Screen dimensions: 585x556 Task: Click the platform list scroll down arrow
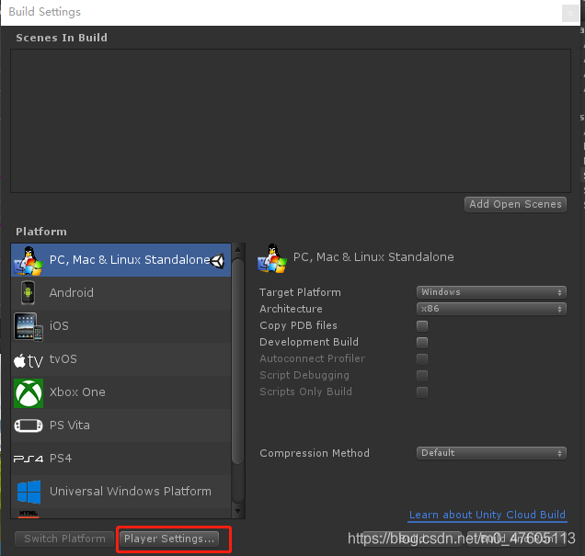(x=237, y=512)
